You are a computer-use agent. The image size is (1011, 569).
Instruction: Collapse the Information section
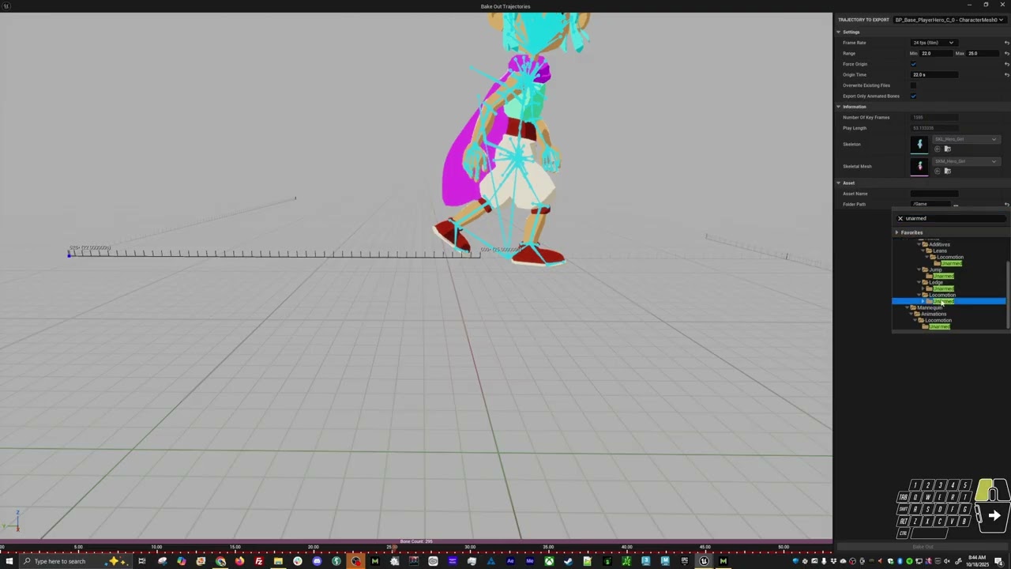[839, 107]
